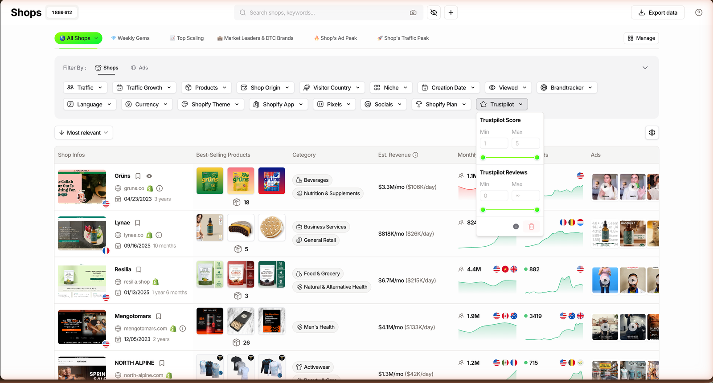Click the Shopify icon next to resilia.shop

(x=156, y=282)
